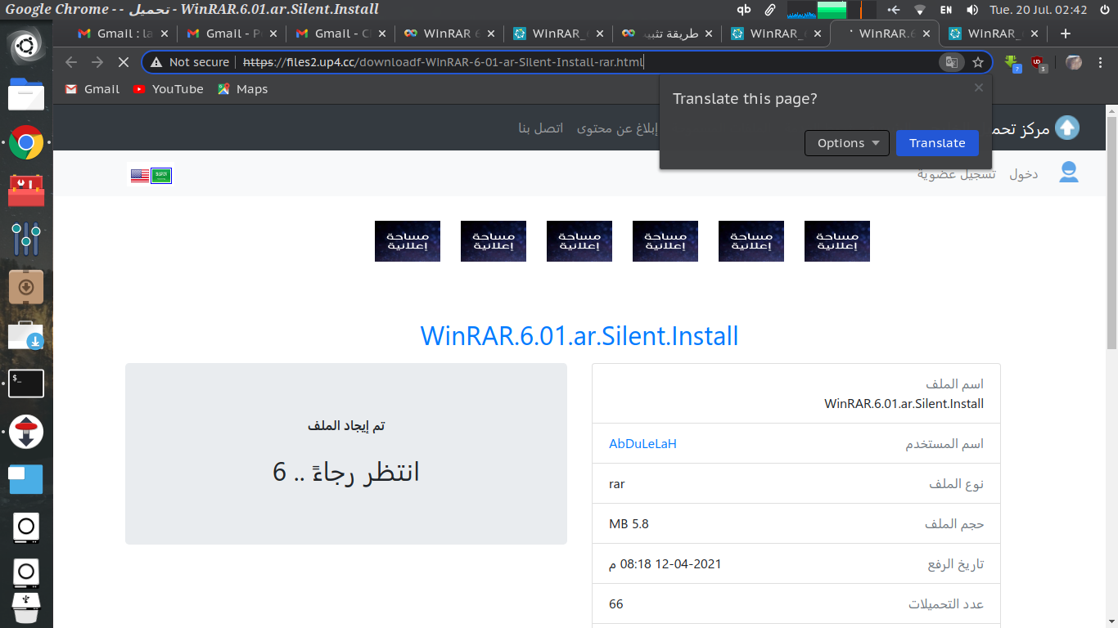Open the qb tray icon in top panel
This screenshot has width=1118, height=628.
(x=743, y=10)
